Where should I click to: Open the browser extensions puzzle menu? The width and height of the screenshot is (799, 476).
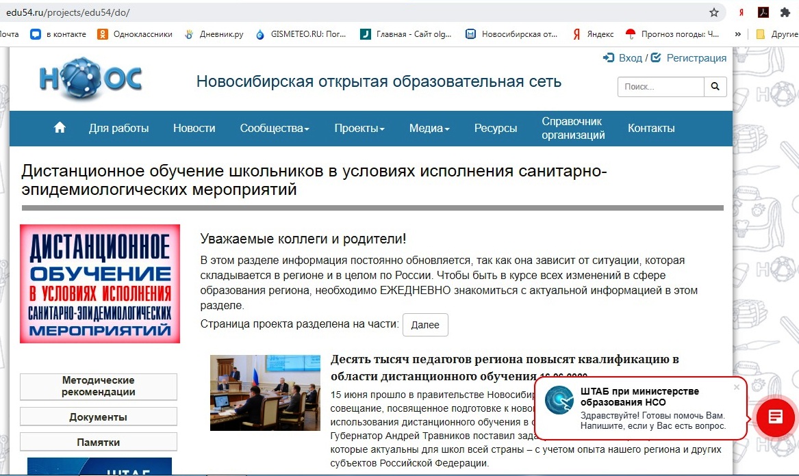(785, 12)
